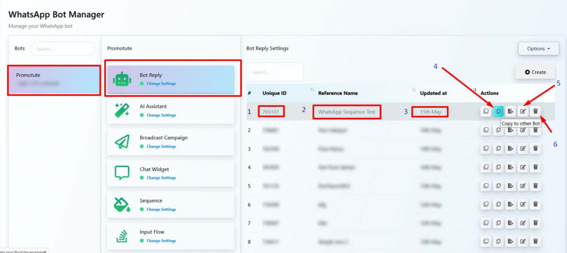Viewport: 567px width, 253px height.
Task: Edit the bot reply in row 8
Action: coord(523,241)
